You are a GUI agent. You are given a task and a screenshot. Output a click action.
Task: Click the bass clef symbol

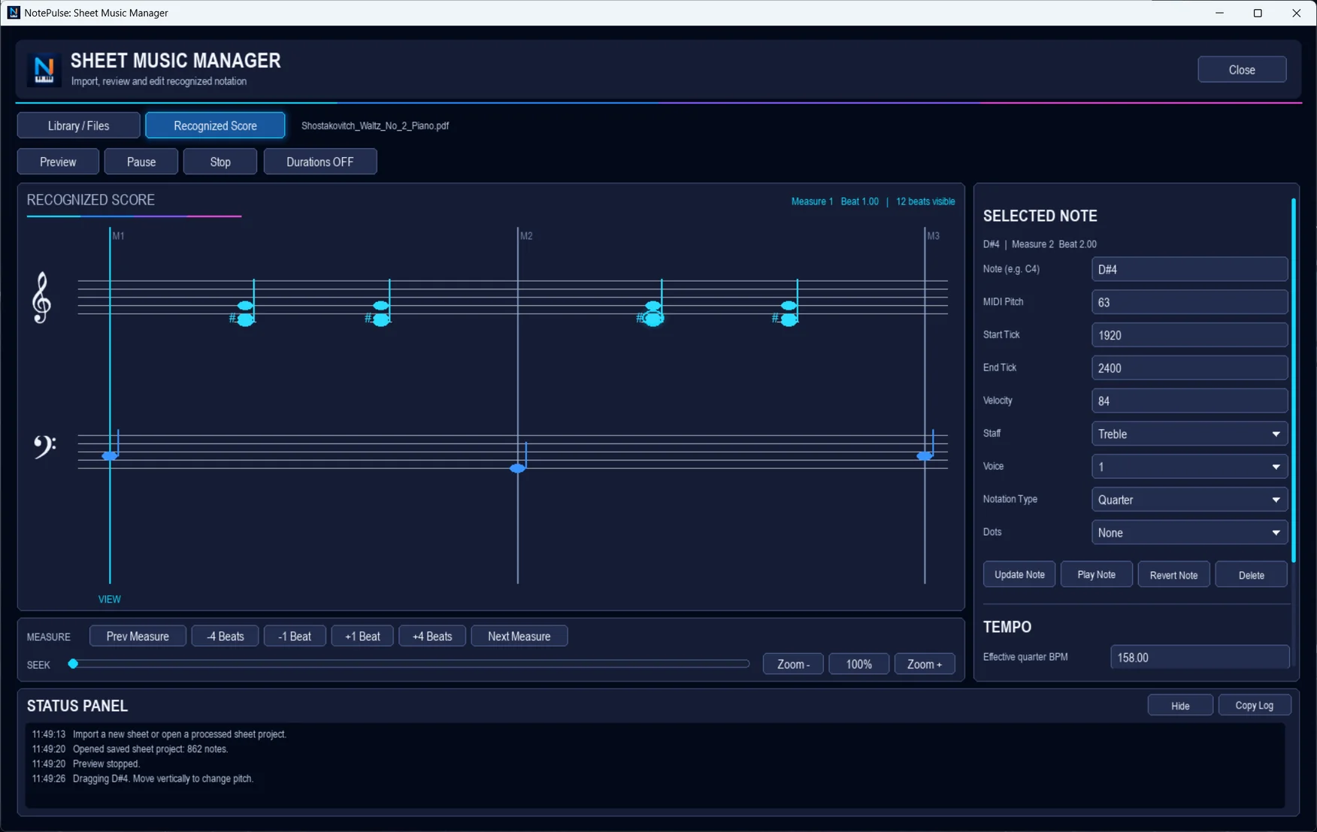pyautogui.click(x=44, y=446)
